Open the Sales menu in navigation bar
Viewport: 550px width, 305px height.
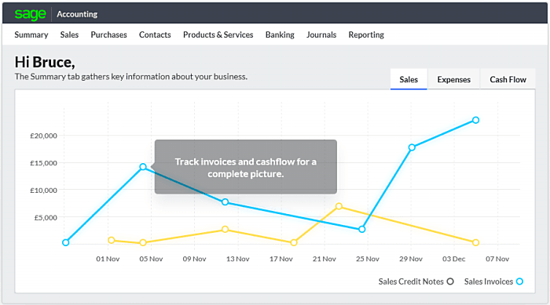pyautogui.click(x=69, y=34)
